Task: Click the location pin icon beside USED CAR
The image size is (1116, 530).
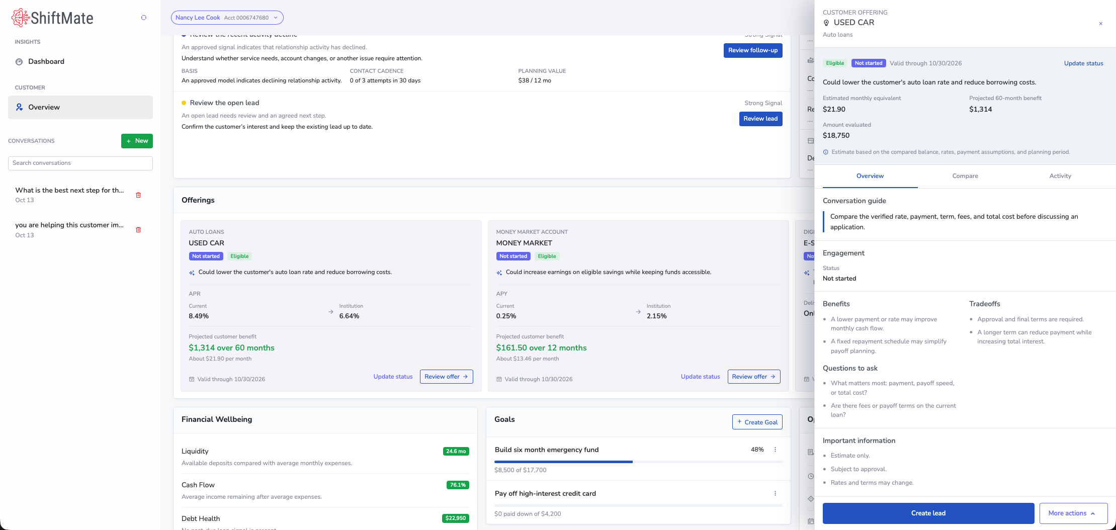Action: [x=826, y=23]
